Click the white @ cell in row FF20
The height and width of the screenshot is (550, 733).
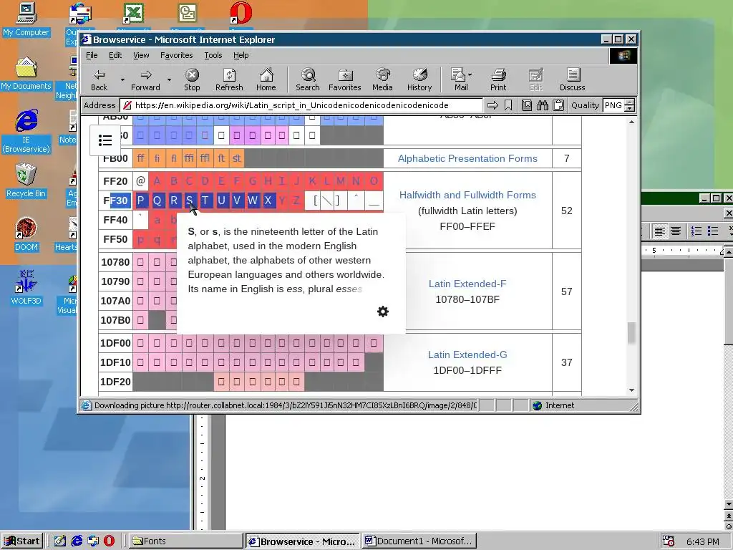[x=140, y=181]
